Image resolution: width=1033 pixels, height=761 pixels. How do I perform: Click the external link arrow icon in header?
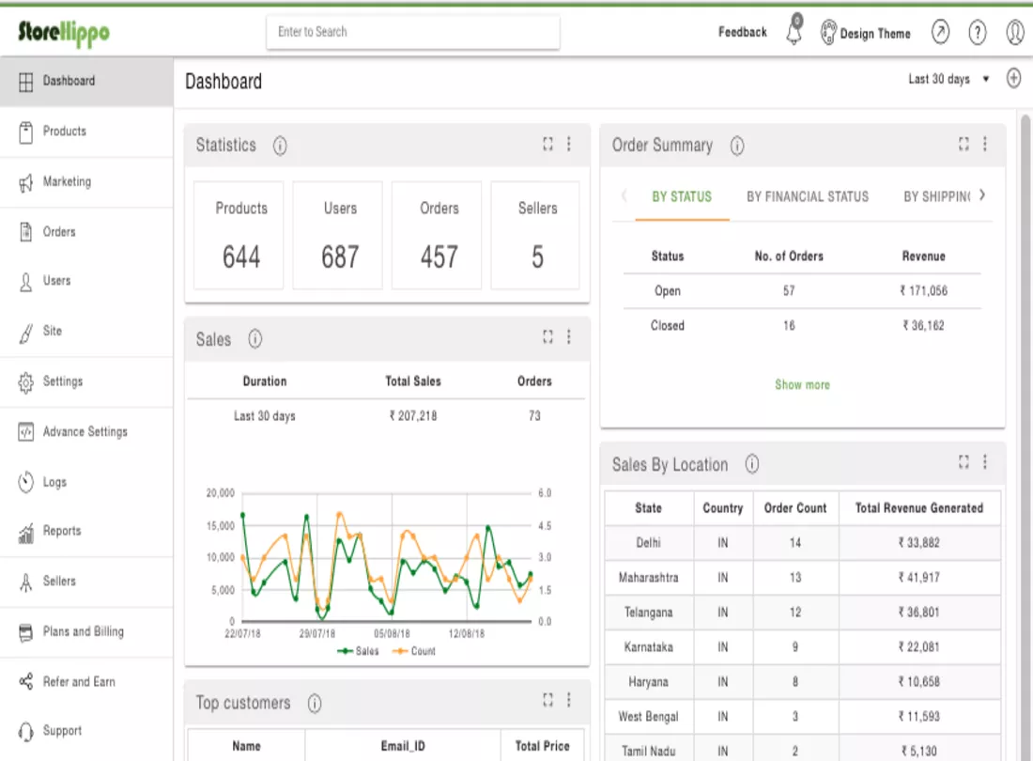940,32
